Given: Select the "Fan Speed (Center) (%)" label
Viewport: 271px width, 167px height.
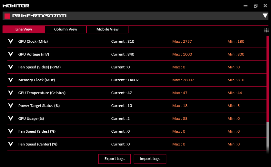Looking at the screenshot, I should tap(38, 144).
